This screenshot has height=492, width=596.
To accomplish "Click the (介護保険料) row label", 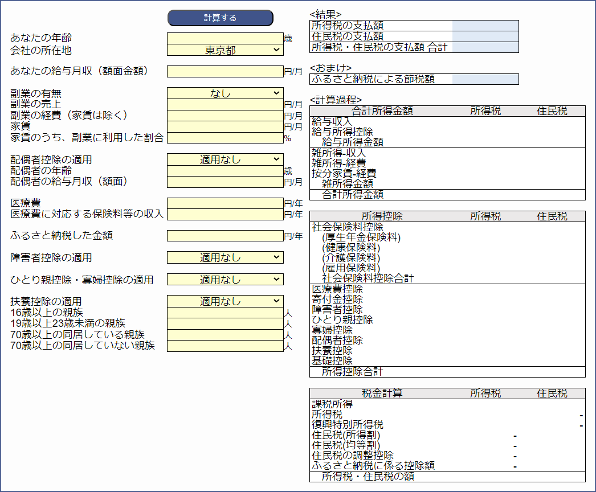I will coord(351,257).
